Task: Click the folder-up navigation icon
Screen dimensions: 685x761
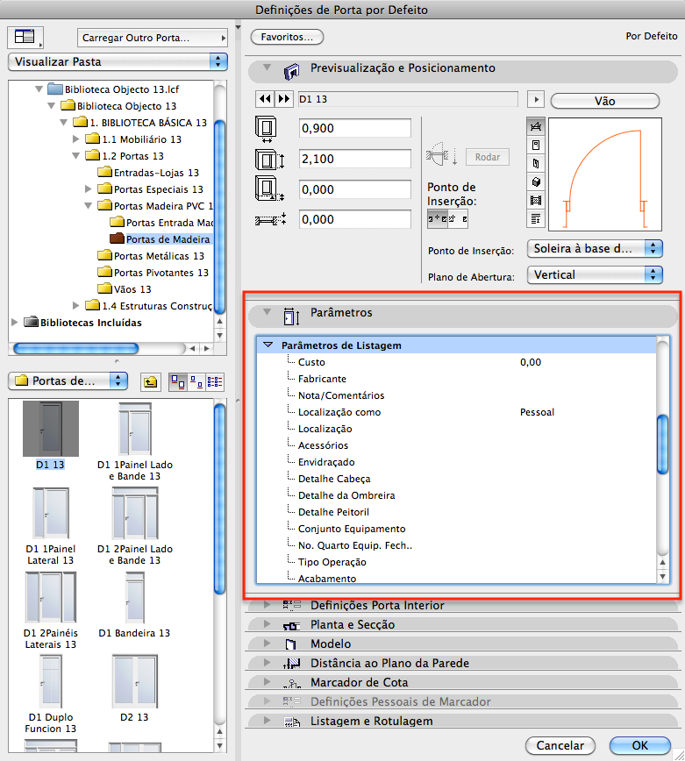Action: (151, 382)
